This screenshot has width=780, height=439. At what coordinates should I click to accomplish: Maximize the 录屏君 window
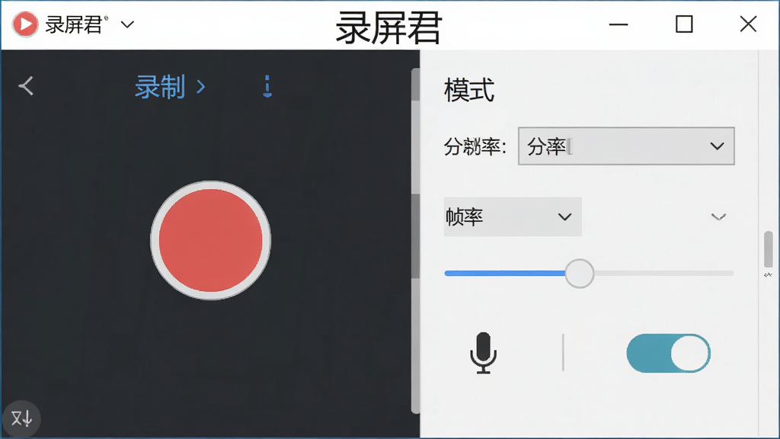[684, 24]
